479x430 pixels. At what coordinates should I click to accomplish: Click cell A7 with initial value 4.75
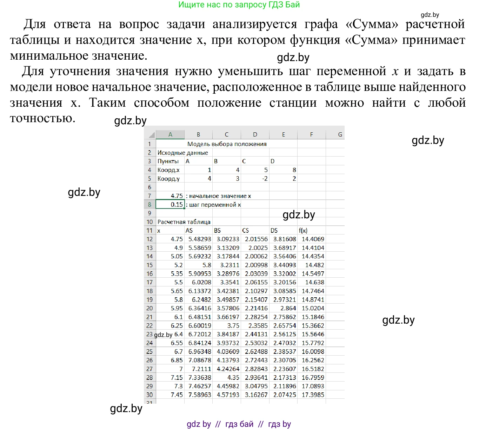(x=170, y=196)
